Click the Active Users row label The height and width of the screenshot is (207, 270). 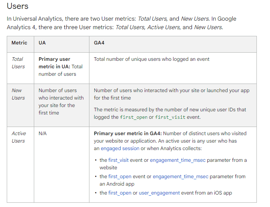pos(19,137)
